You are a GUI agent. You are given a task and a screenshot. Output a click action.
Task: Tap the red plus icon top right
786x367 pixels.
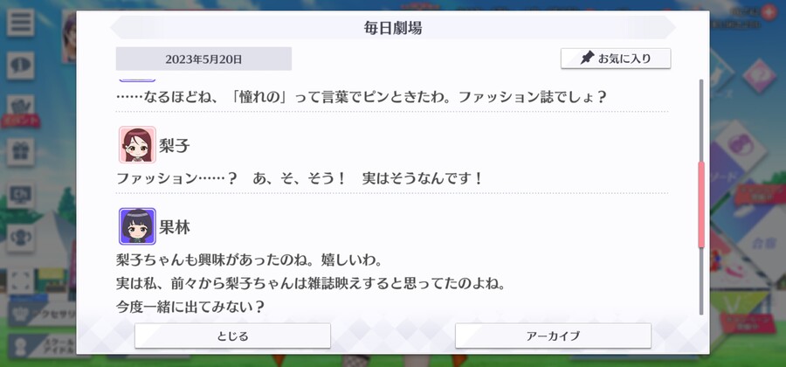tap(768, 12)
